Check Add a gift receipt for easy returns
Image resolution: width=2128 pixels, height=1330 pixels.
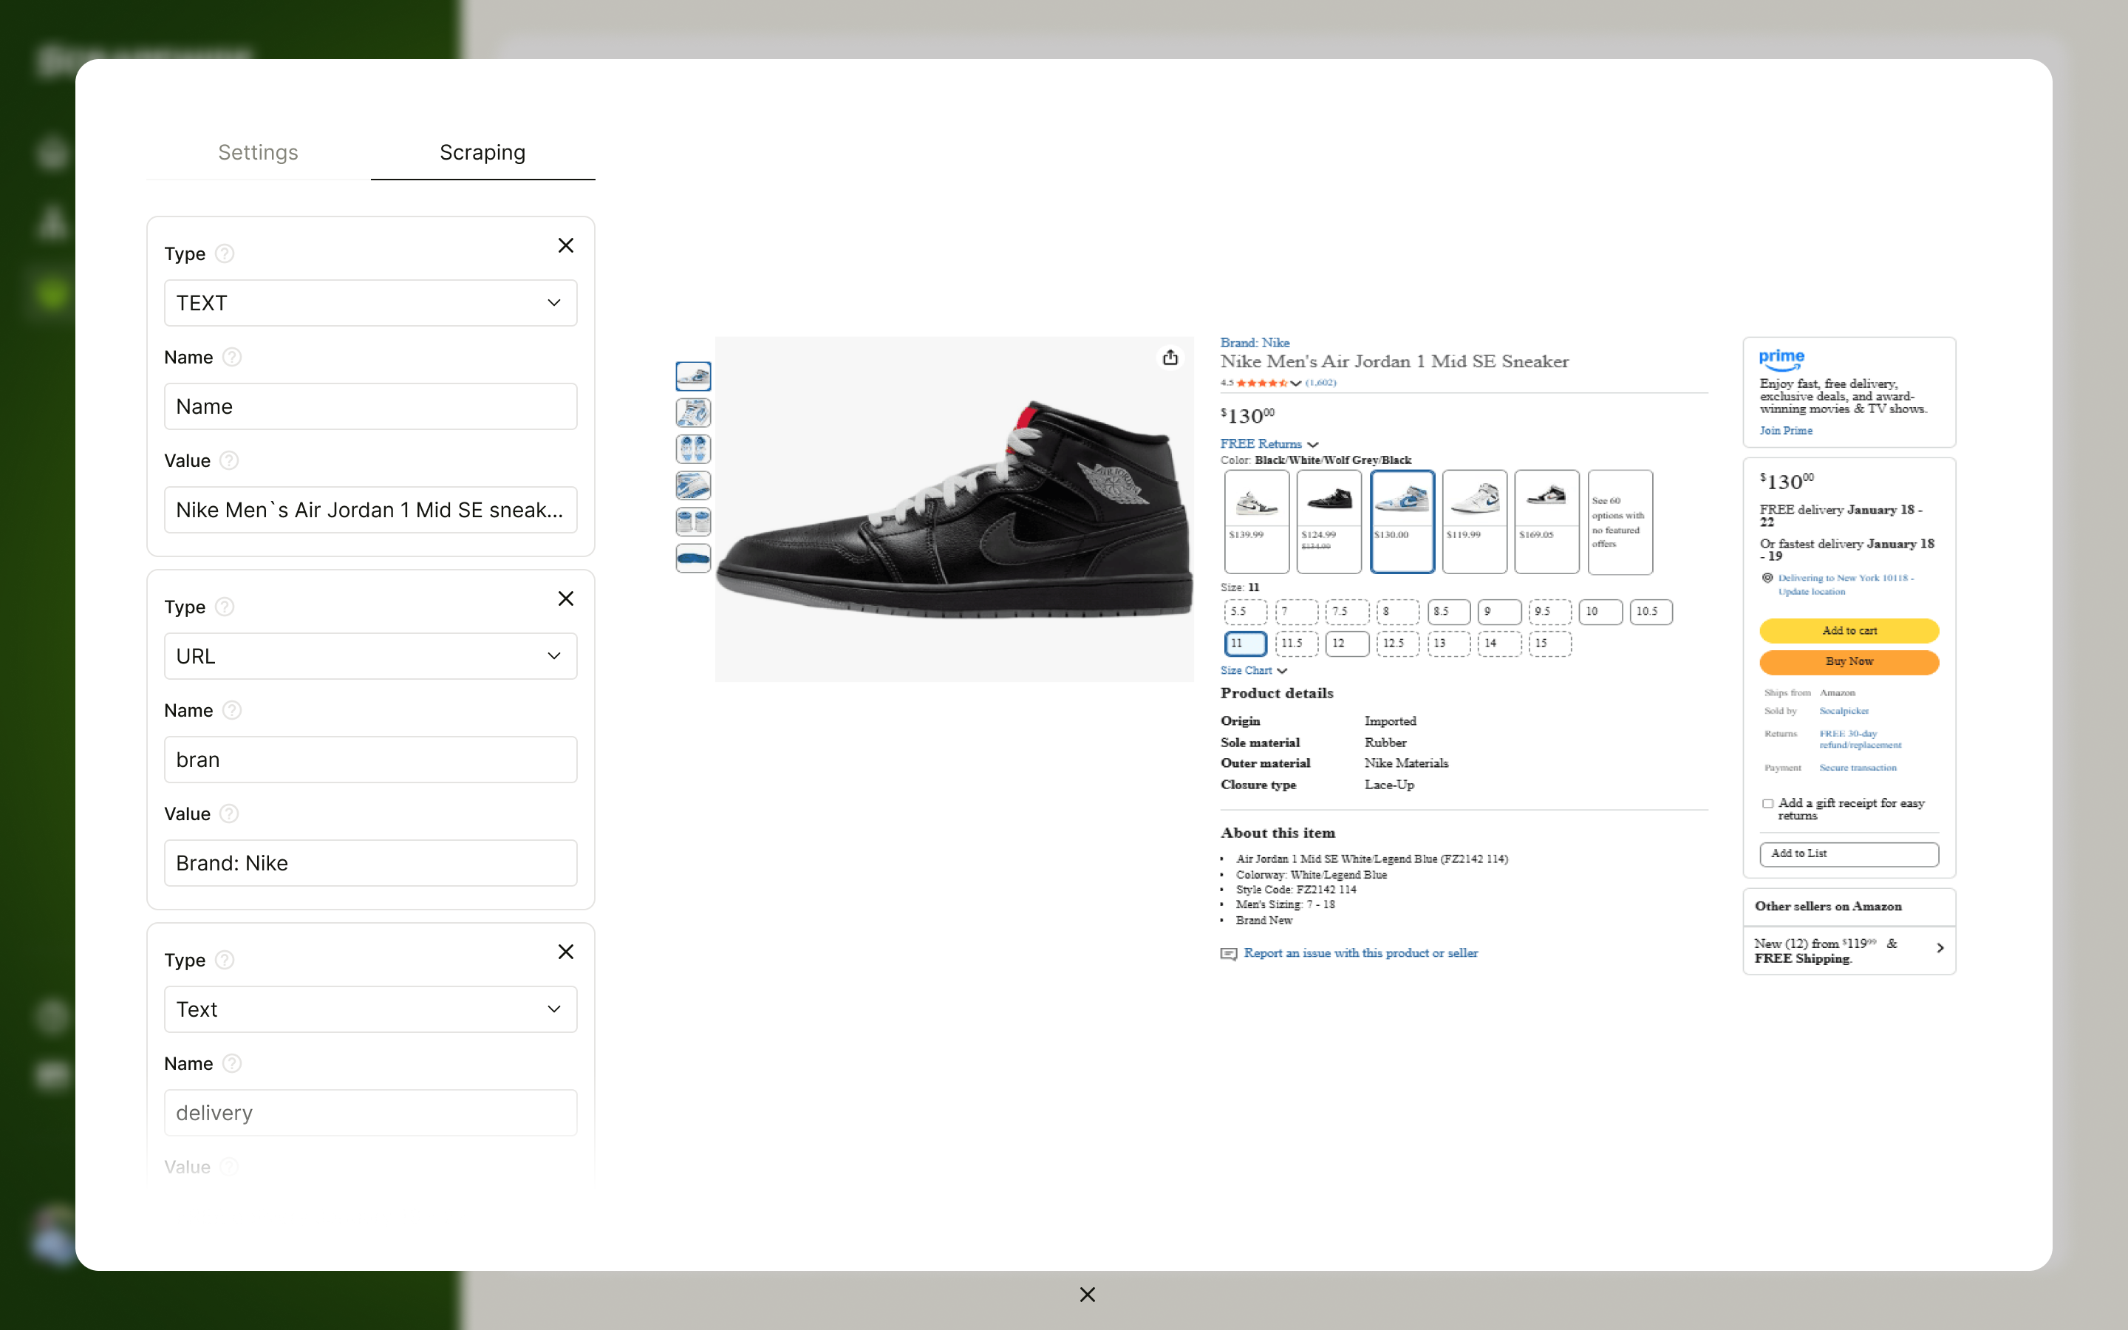click(1767, 803)
